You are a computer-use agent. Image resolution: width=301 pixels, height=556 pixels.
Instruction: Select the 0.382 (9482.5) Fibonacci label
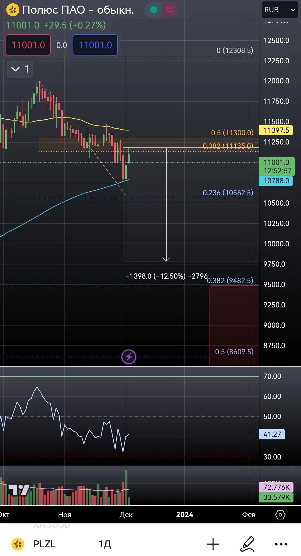tap(230, 280)
